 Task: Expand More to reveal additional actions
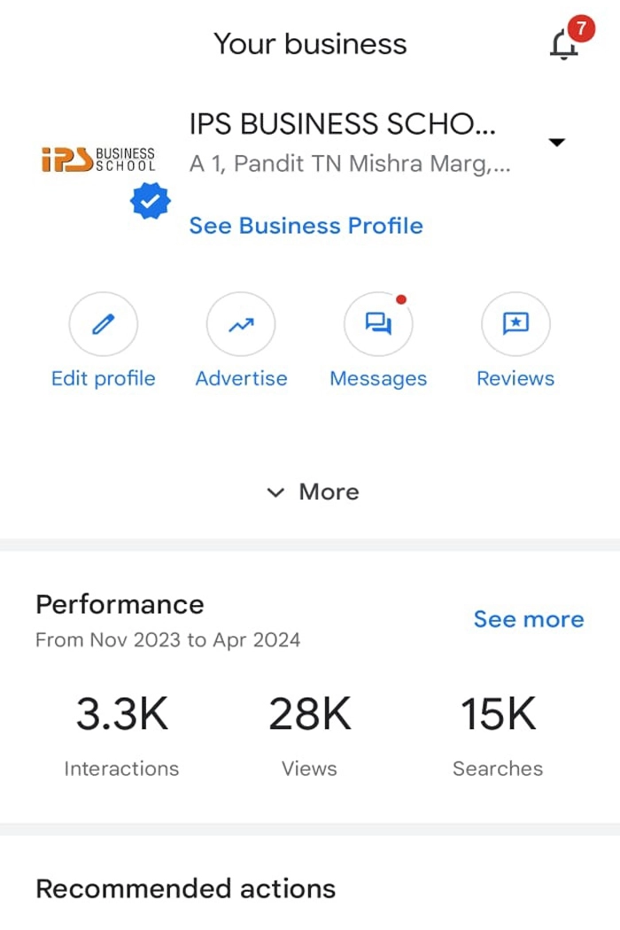tap(312, 492)
